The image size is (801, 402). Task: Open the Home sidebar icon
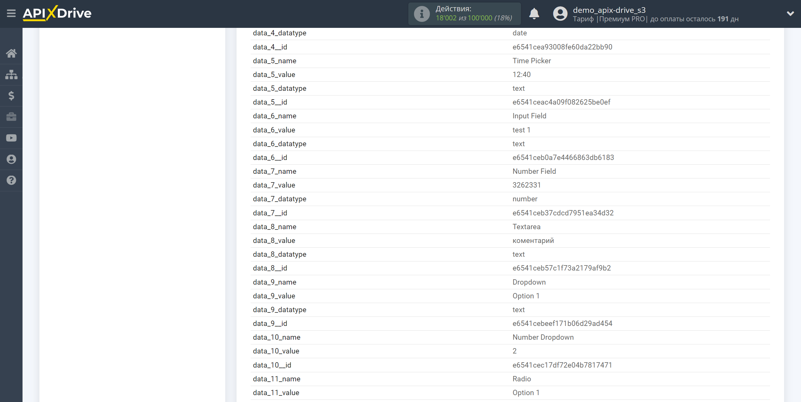coord(11,53)
